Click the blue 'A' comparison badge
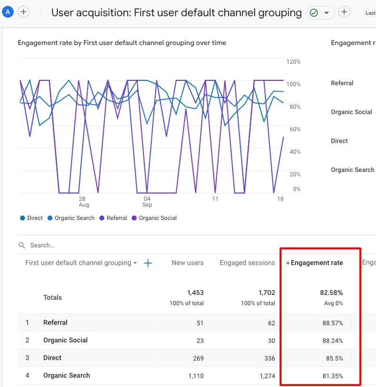This screenshot has height=387, width=376. tap(8, 12)
